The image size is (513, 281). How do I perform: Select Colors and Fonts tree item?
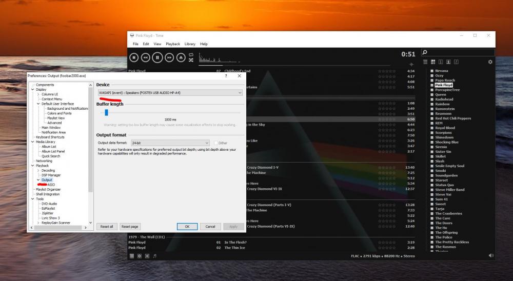[59, 113]
